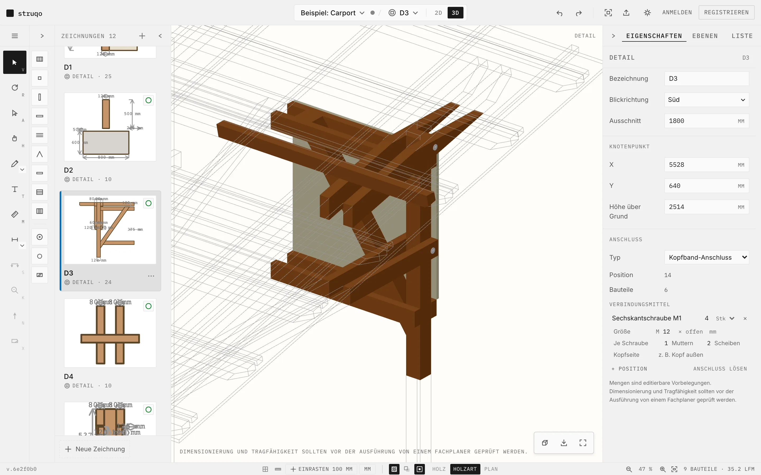The image size is (761, 475).
Task: Switch to 2D view mode
Action: (x=438, y=13)
